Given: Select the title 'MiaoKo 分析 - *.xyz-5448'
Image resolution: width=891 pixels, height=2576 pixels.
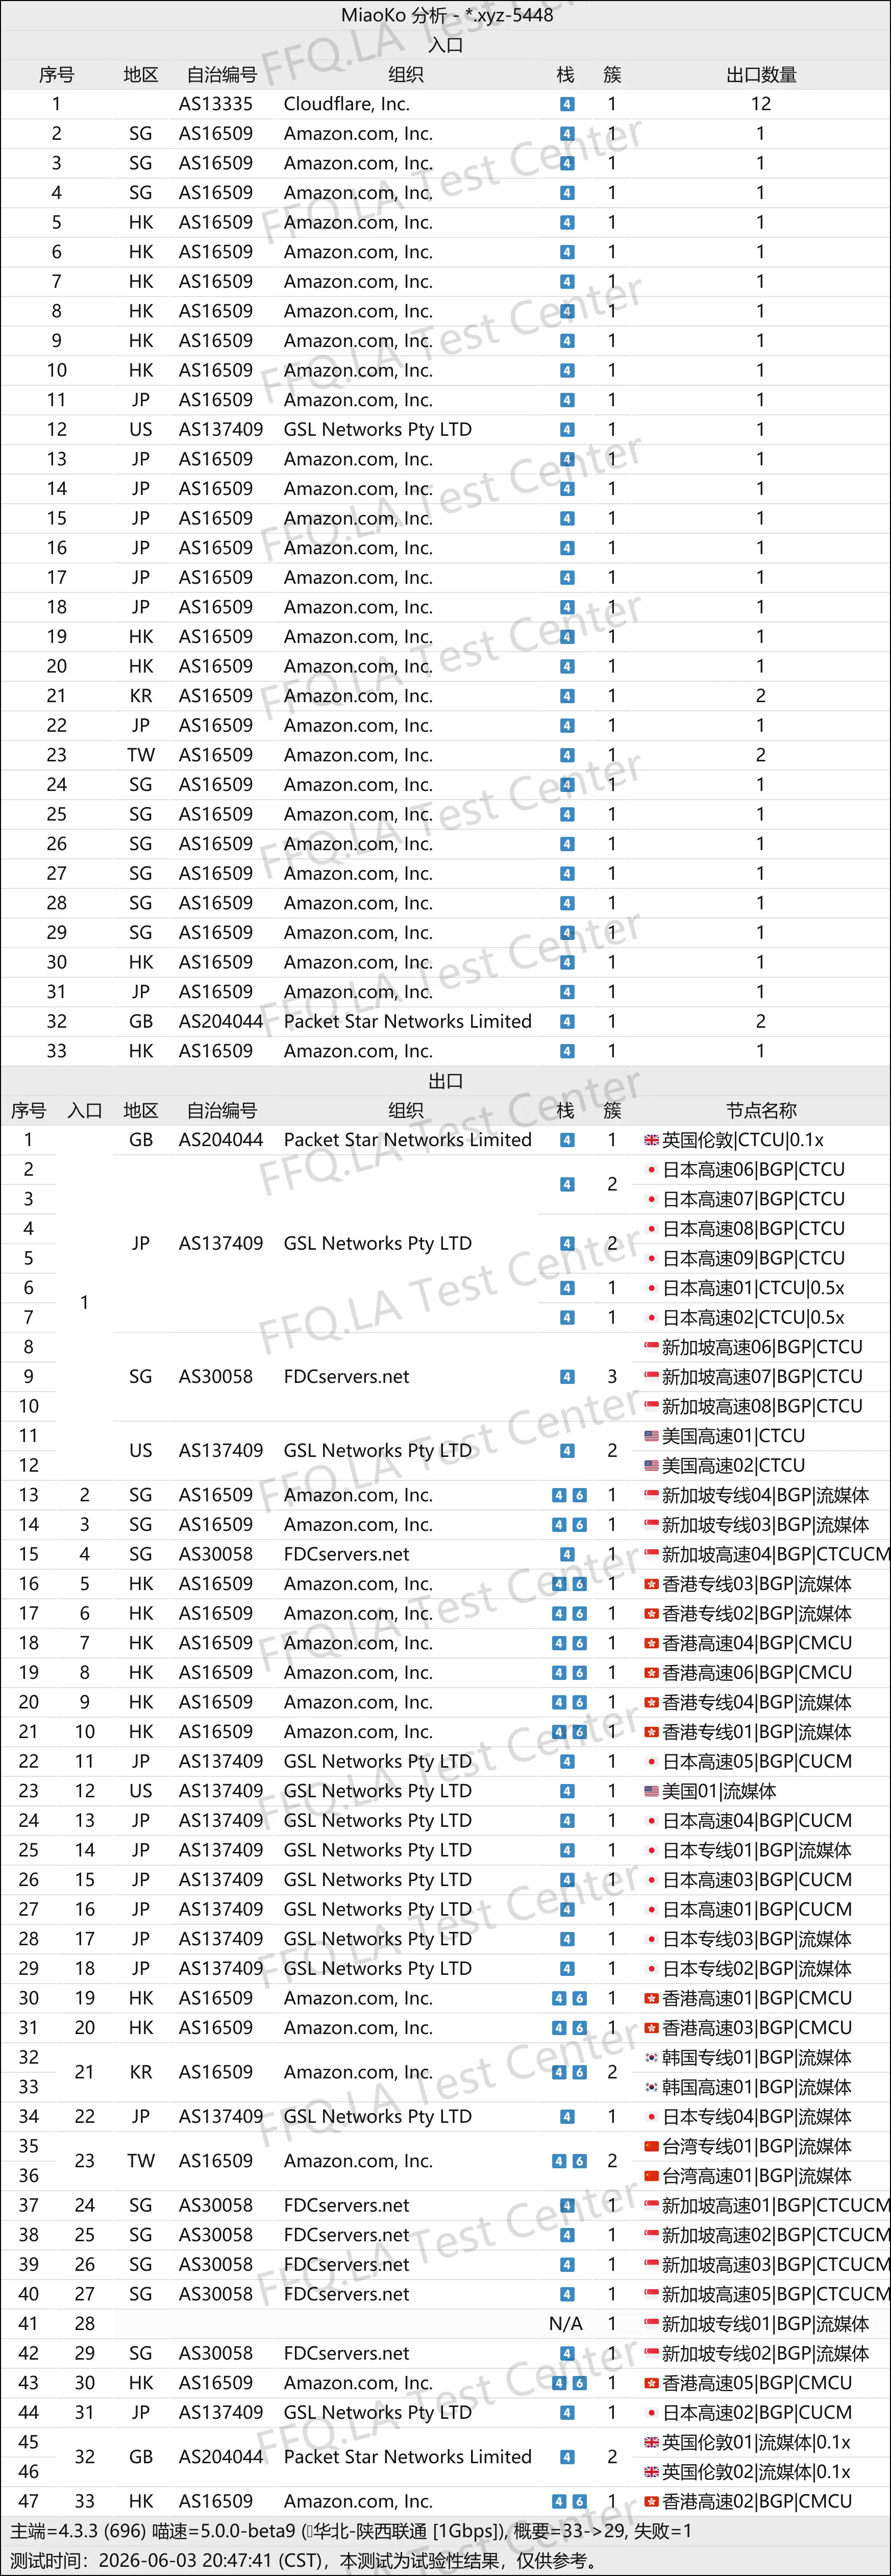Looking at the screenshot, I should 447,15.
